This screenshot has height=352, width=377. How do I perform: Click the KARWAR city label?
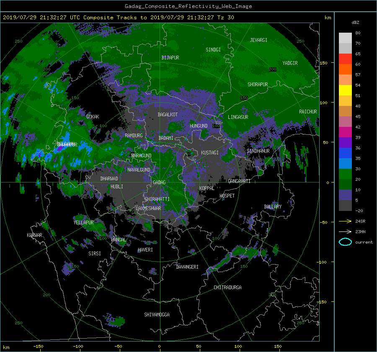pyautogui.click(x=34, y=235)
